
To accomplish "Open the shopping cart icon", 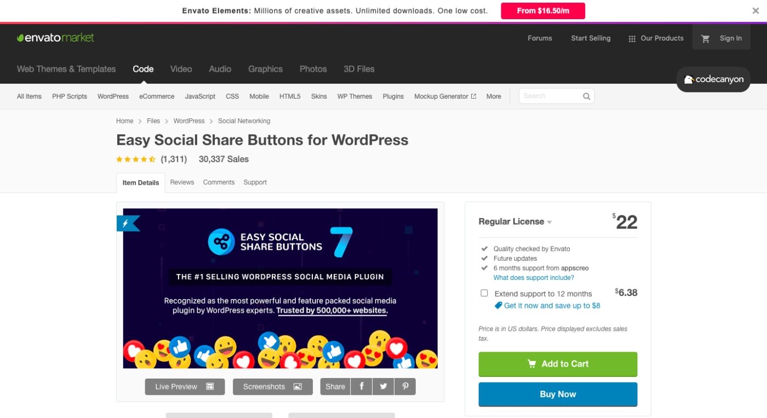I will 706,38.
